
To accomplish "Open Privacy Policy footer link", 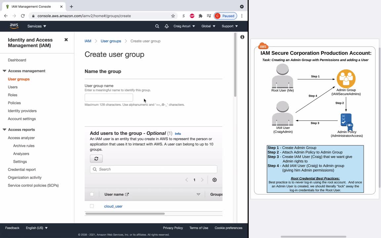I will 173,228.
